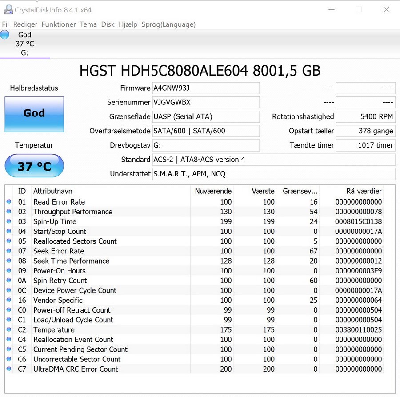Viewport: 400px width, 397px height.
Task: Click status dot beside Power-On Hours
Action: [8, 270]
